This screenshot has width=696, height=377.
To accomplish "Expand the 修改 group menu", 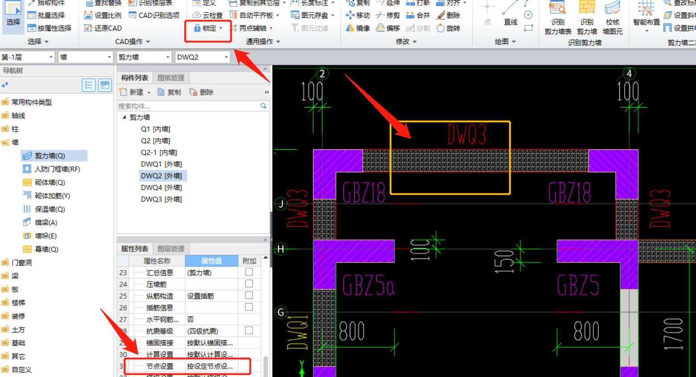I will [406, 41].
